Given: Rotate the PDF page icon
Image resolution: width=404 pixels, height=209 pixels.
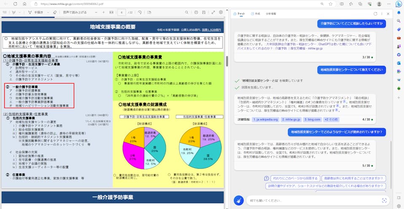Looking at the screenshot, I should point(140,12).
